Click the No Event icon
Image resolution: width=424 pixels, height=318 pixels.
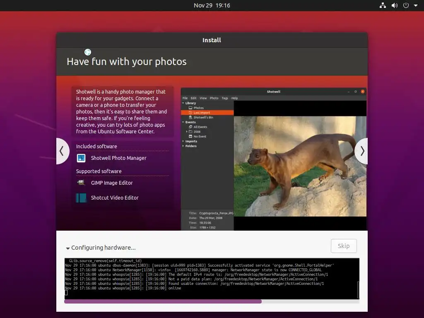[x=190, y=137]
